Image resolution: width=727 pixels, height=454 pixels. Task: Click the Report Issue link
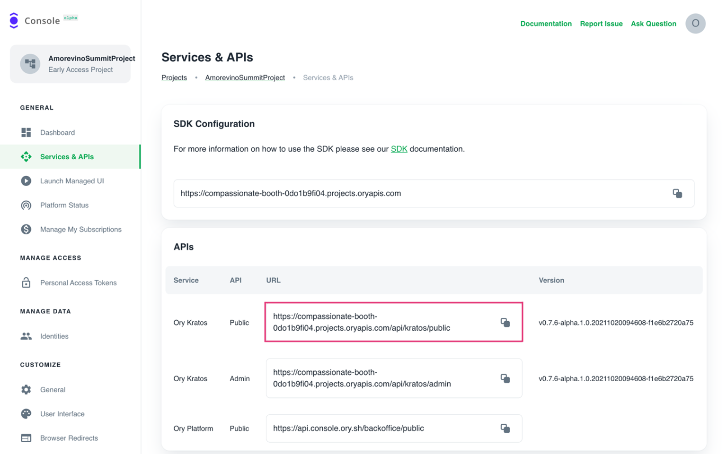601,24
